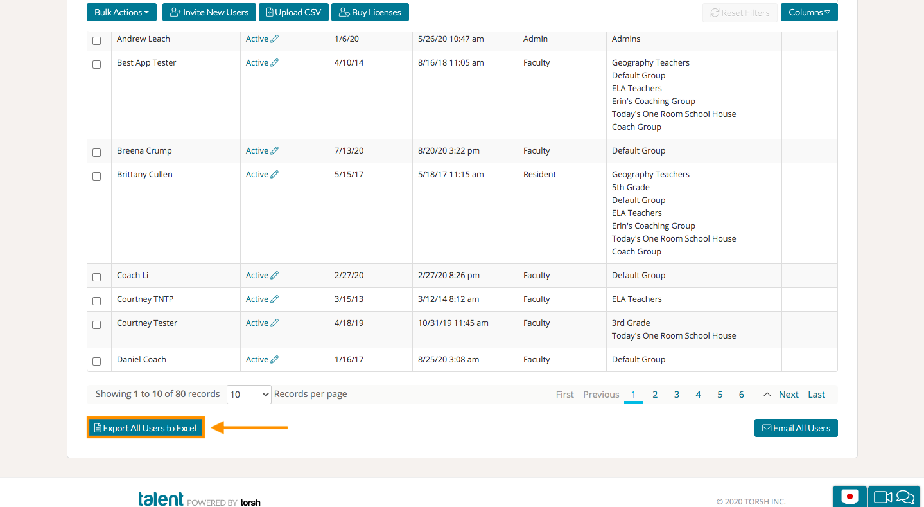This screenshot has height=507, width=924.
Task: Click the Upload CSV button
Action: pyautogui.click(x=293, y=12)
